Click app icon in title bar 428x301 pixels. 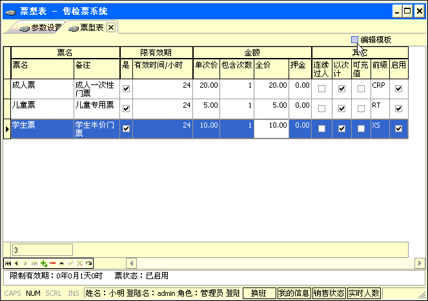tap(11, 11)
